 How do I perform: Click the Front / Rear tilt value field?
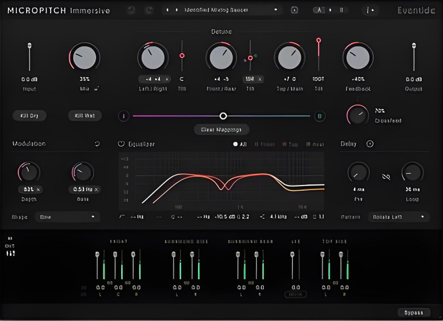pos(253,79)
